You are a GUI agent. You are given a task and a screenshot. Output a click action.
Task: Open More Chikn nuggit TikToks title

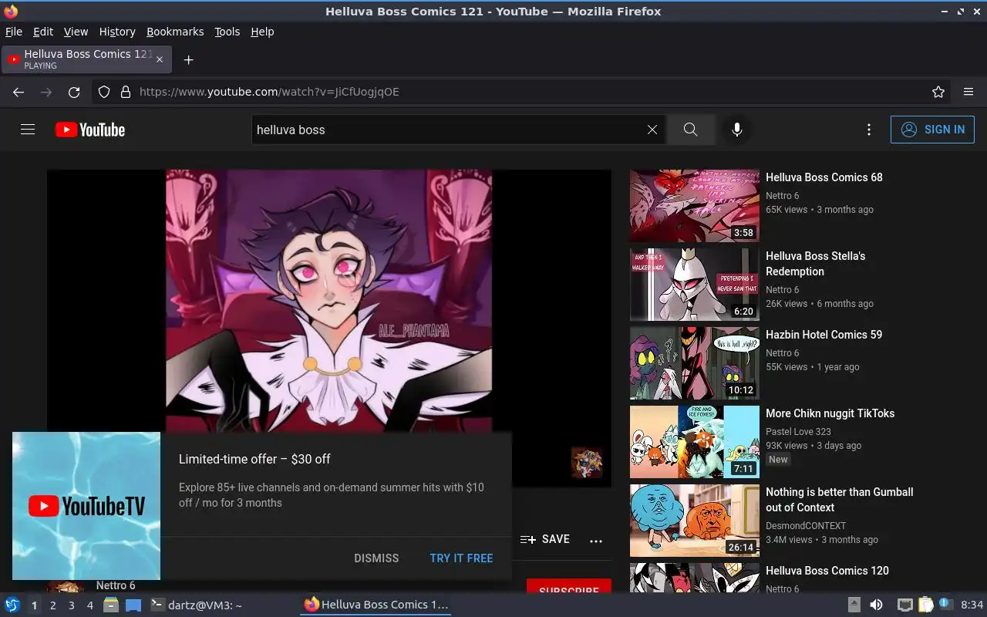(830, 413)
